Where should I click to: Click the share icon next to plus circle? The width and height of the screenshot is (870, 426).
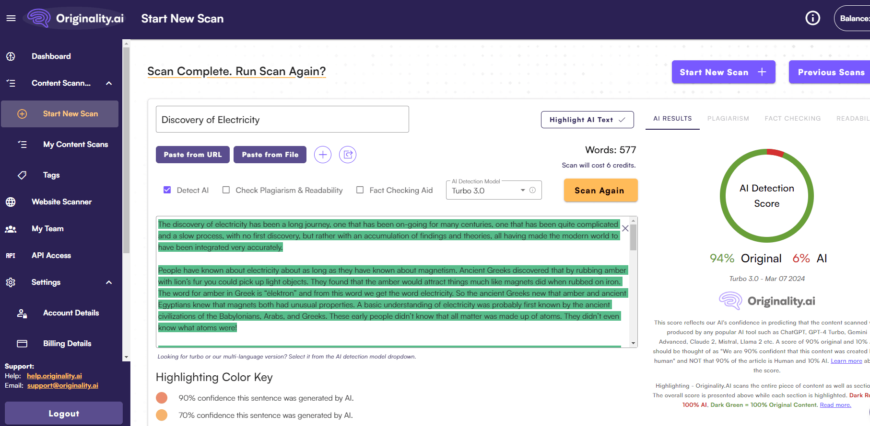(x=348, y=155)
